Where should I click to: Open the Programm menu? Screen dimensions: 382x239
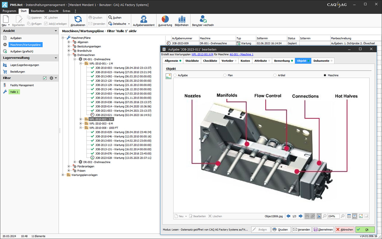(x=9, y=11)
